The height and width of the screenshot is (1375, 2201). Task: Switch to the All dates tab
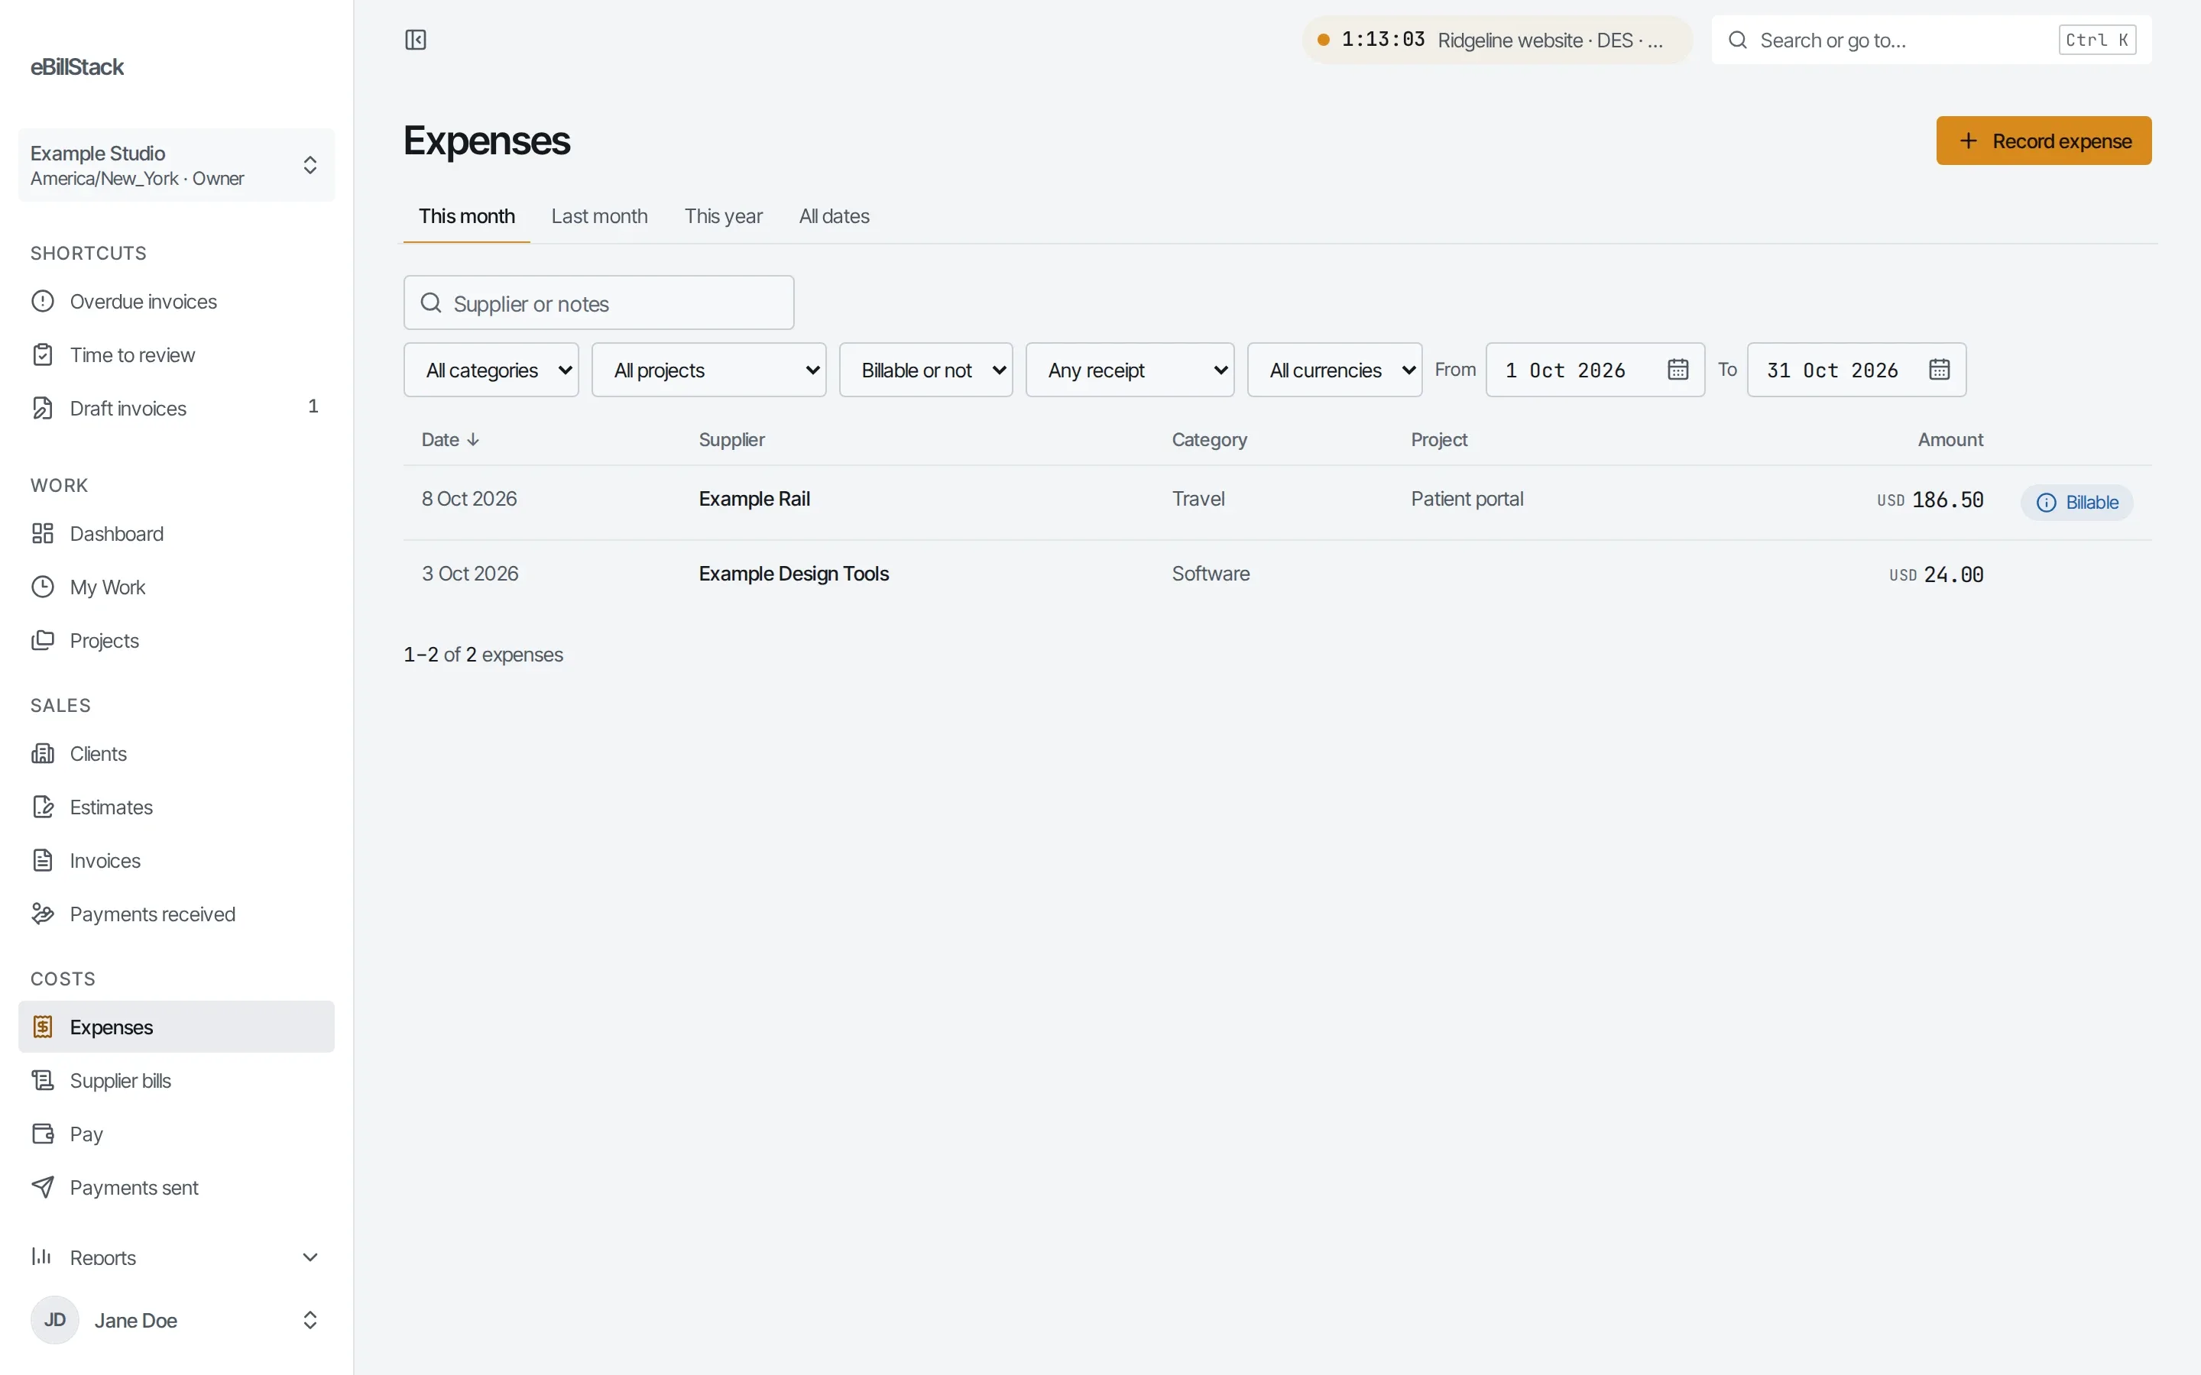pyautogui.click(x=834, y=216)
